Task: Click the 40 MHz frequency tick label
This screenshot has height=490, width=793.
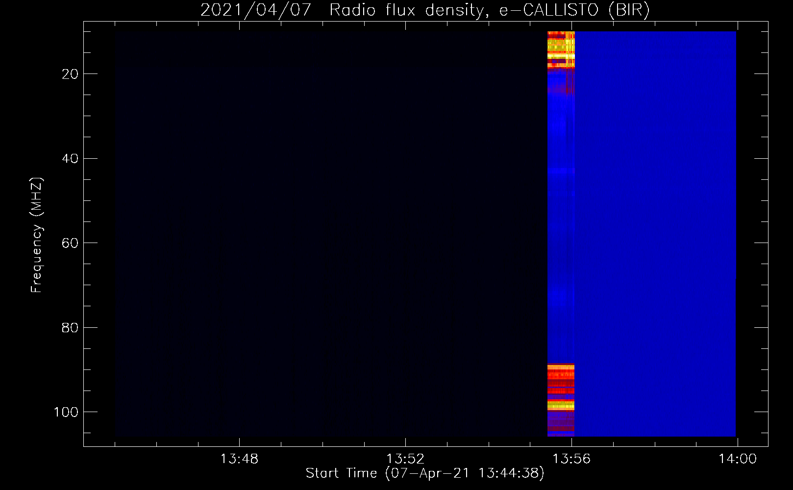Action: 70,159
